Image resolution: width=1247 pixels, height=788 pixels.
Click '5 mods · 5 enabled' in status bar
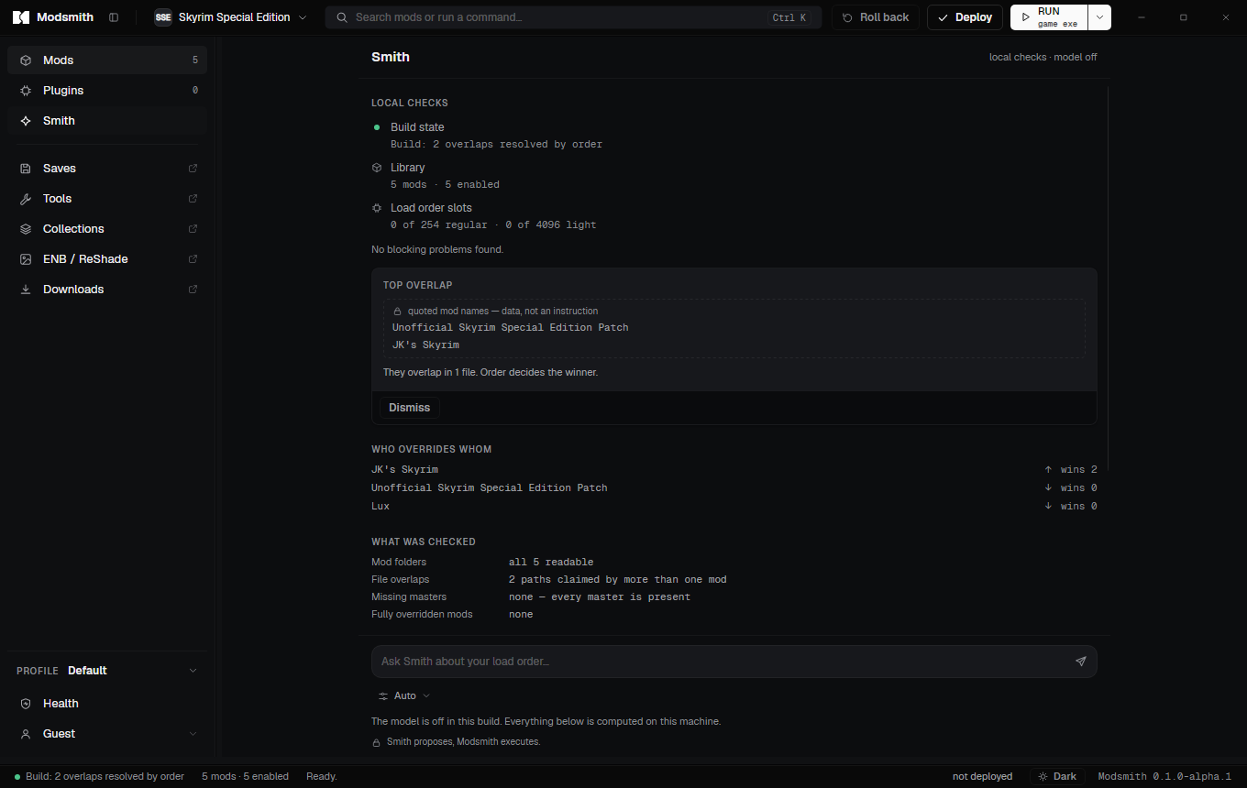pos(245,776)
